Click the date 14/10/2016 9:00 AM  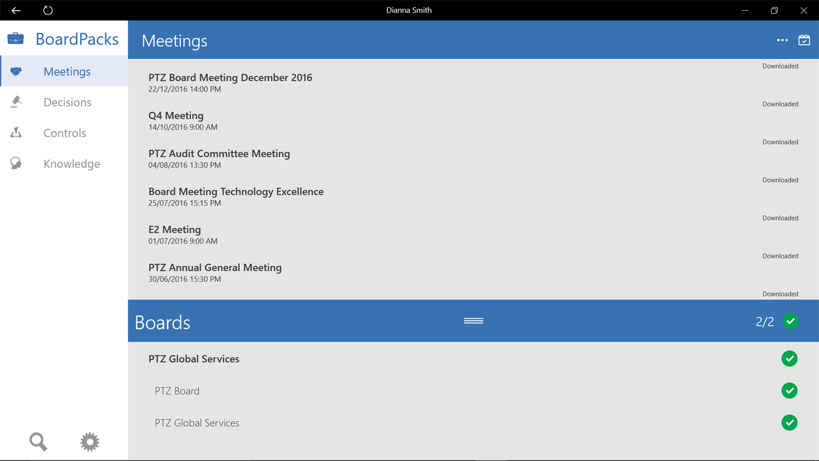pyautogui.click(x=183, y=127)
